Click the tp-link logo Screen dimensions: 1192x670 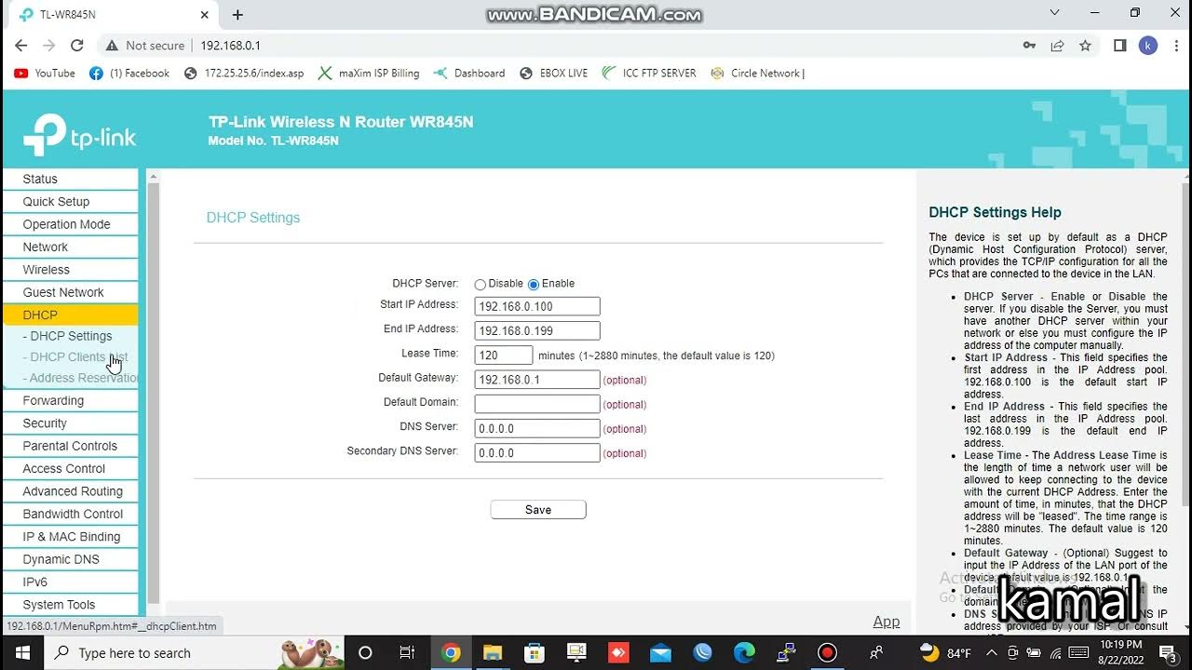click(79, 135)
